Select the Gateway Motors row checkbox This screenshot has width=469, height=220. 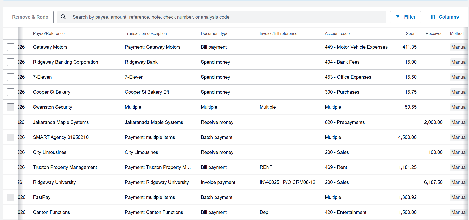(11, 47)
